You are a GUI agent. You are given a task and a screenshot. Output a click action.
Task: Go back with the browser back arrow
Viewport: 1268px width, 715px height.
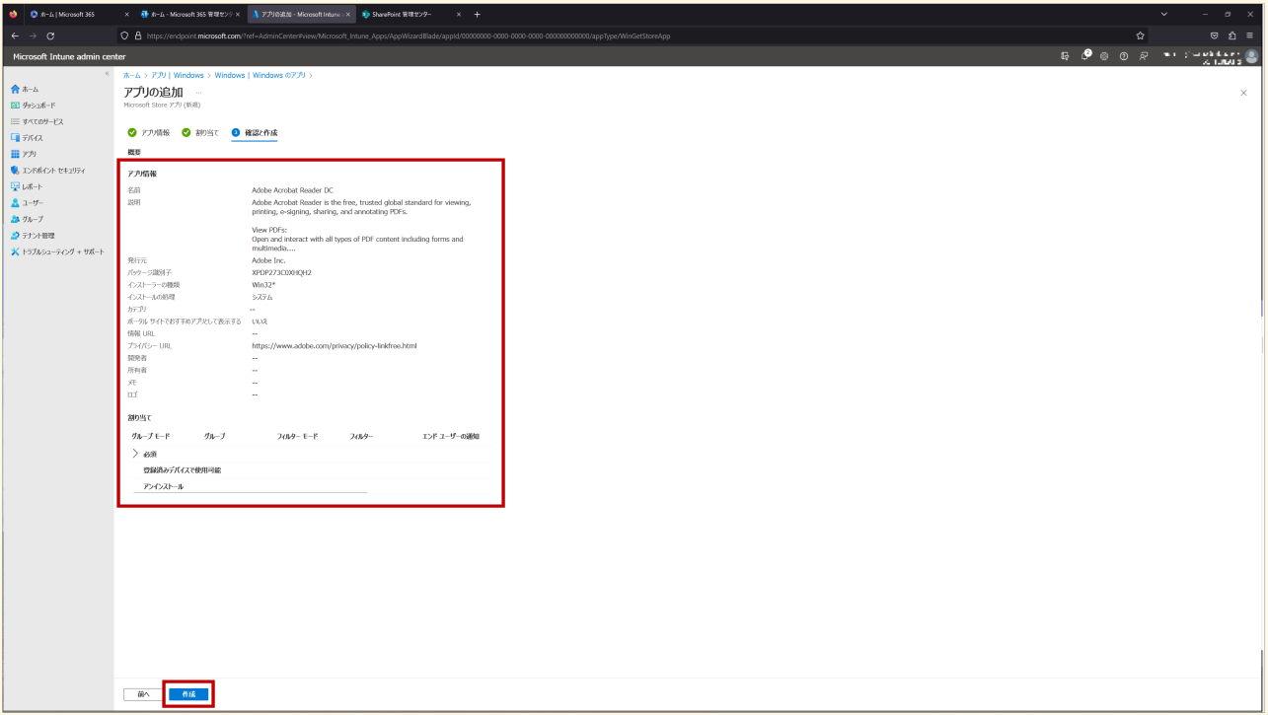pyautogui.click(x=15, y=36)
